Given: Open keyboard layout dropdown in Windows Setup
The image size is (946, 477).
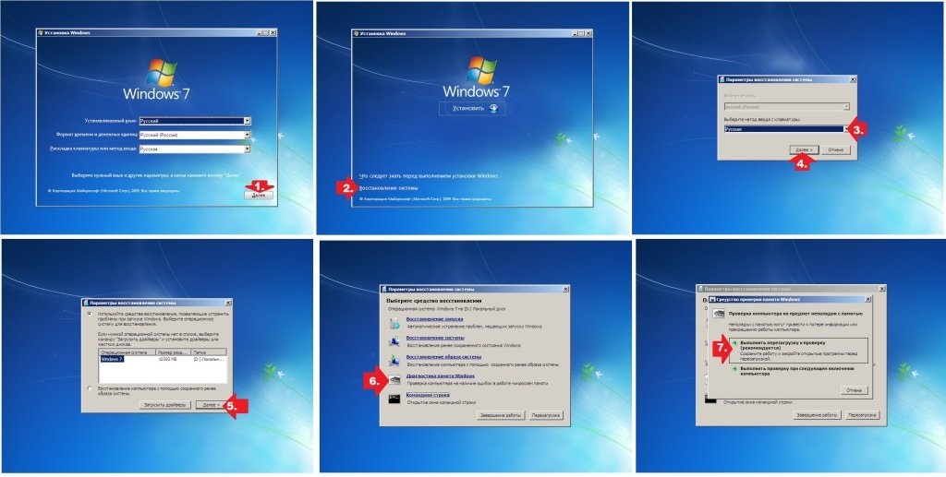Looking at the screenshot, I should (x=247, y=148).
